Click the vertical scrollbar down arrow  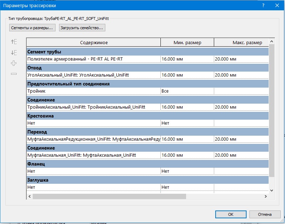point(272,191)
